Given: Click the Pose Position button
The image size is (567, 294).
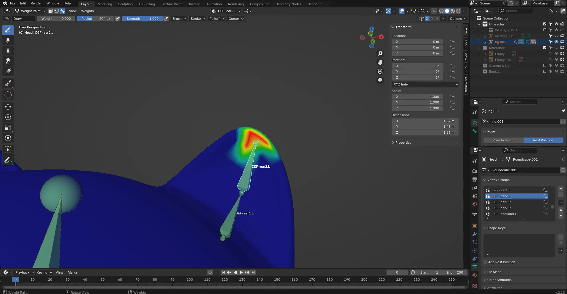Looking at the screenshot, I should pos(503,140).
